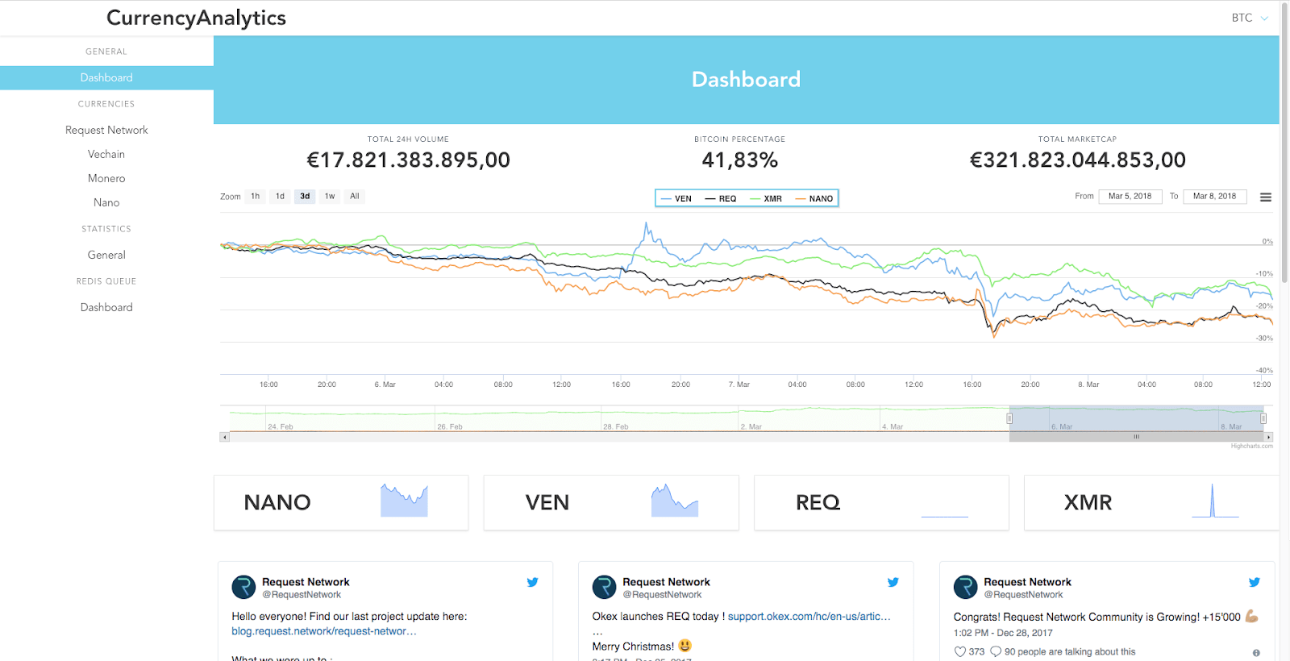Open Highcharts.com credit link

[1251, 446]
